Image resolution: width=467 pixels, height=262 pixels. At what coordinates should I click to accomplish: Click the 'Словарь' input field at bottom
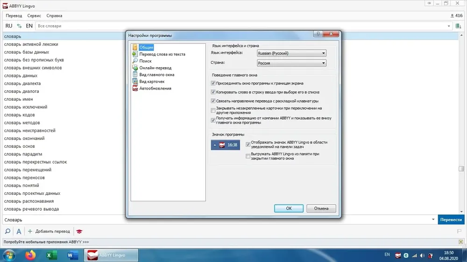pos(217,220)
